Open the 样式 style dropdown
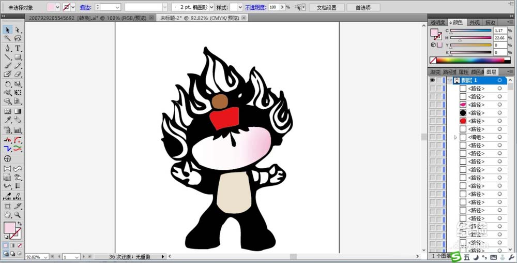The height and width of the screenshot is (263, 517). (x=240, y=7)
